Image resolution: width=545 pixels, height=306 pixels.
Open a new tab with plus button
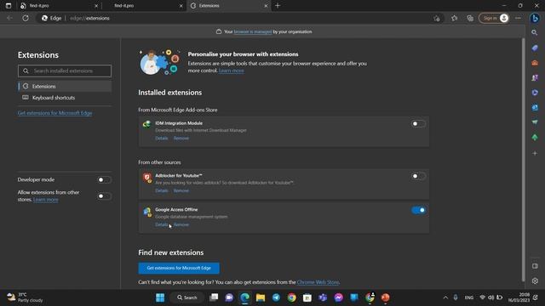[x=278, y=6]
